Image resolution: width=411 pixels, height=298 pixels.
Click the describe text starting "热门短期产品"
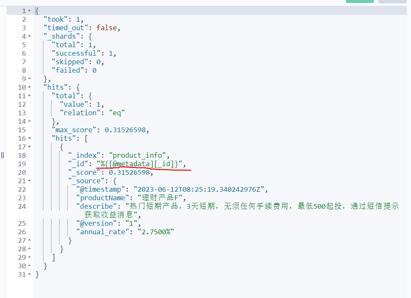pyautogui.click(x=263, y=206)
